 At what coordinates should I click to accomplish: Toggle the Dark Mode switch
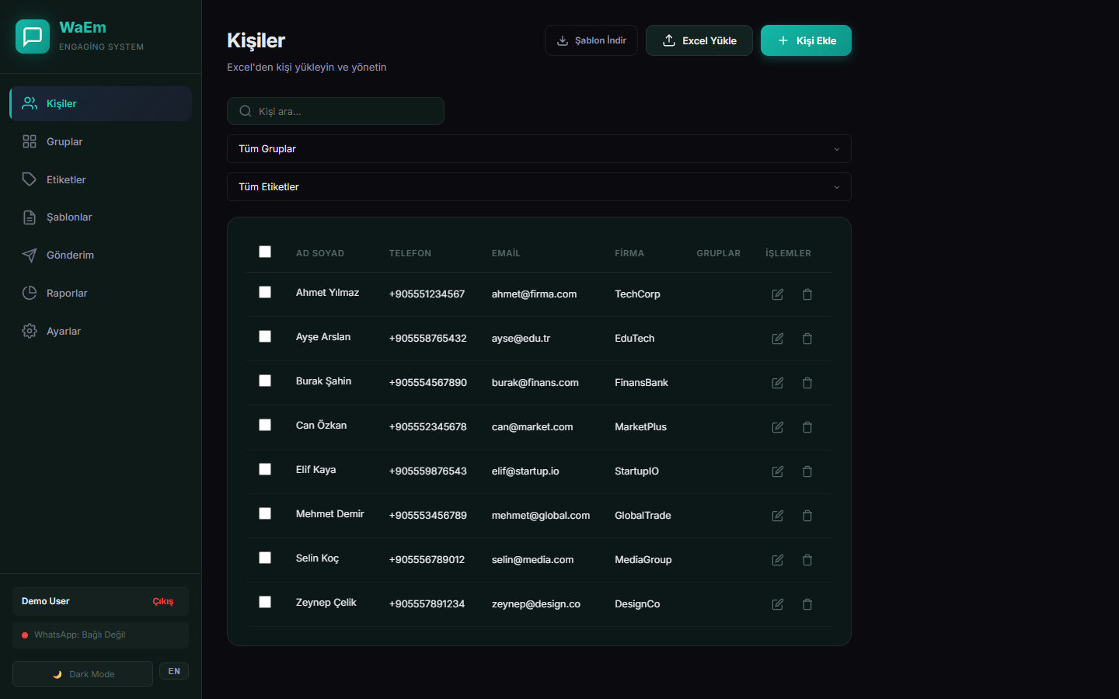[x=82, y=674]
